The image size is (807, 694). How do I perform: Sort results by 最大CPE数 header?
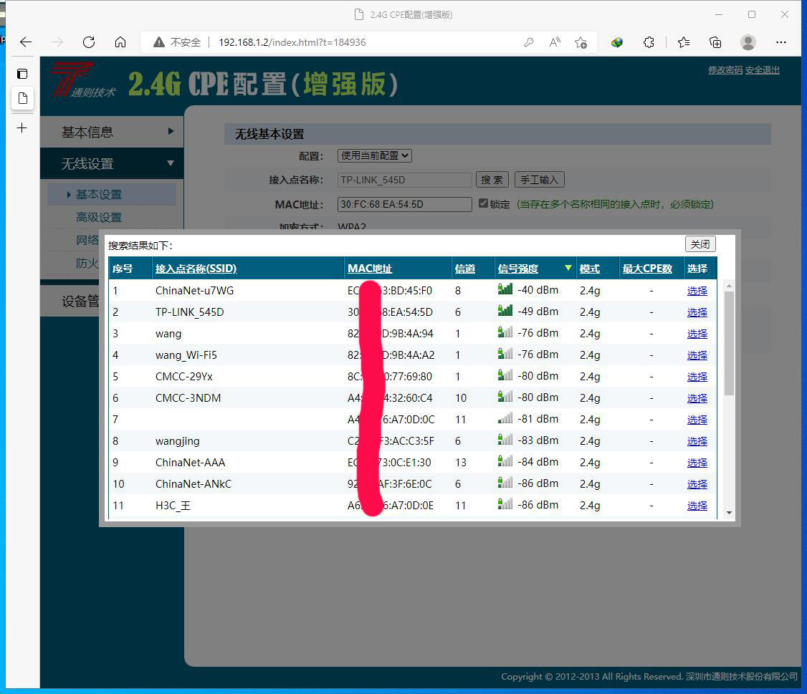[647, 269]
